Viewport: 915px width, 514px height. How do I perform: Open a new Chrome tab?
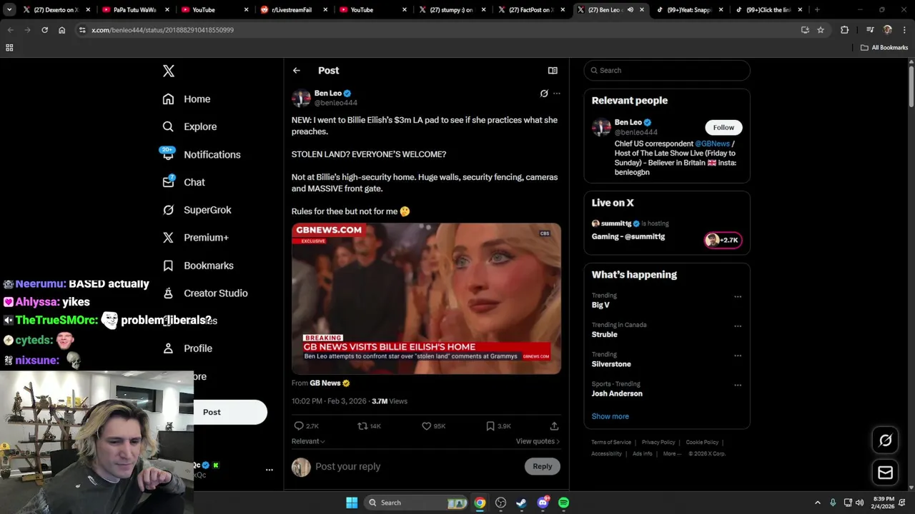tap(817, 10)
